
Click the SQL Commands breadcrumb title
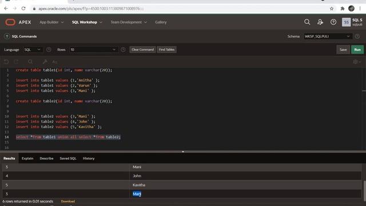(24, 37)
